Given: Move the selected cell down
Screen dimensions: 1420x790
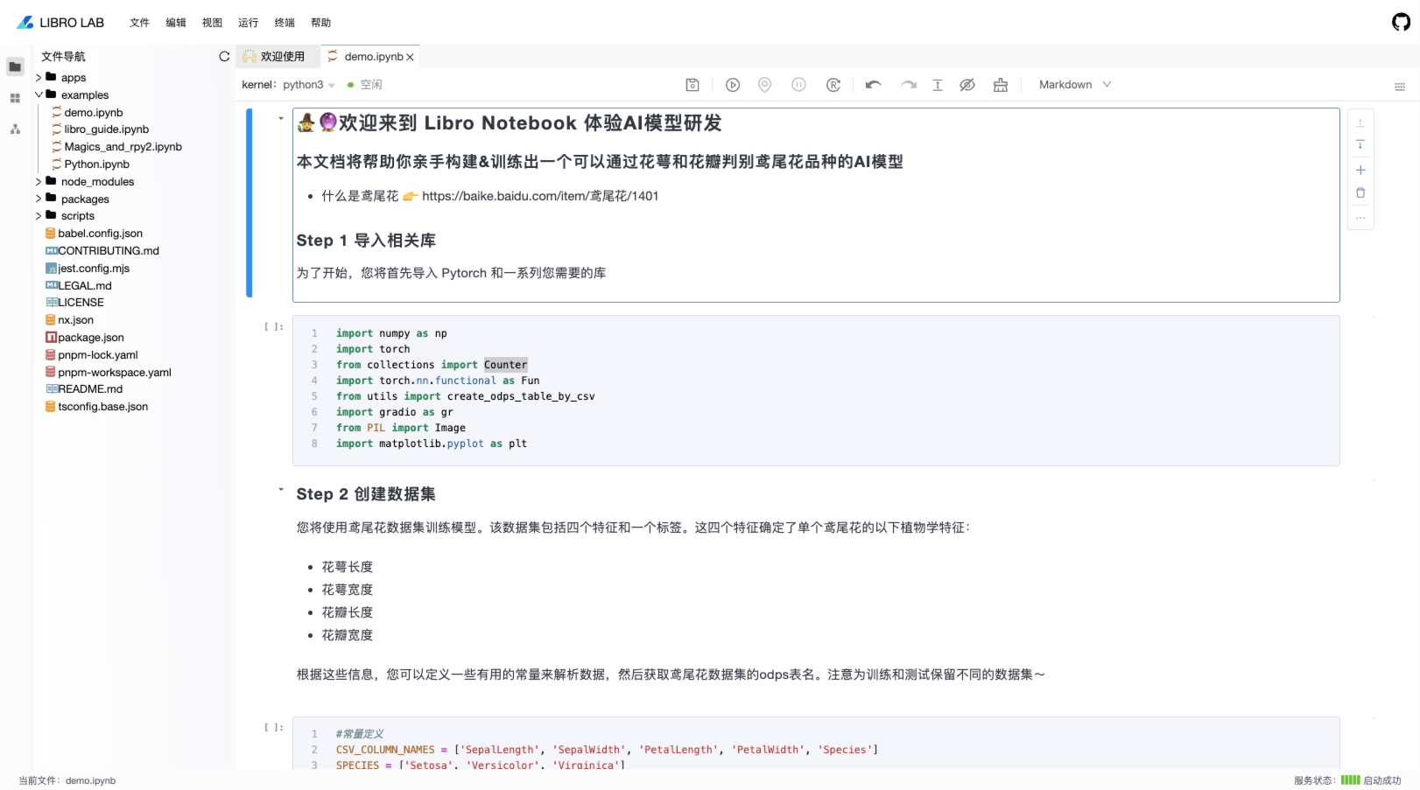Looking at the screenshot, I should tap(1360, 144).
